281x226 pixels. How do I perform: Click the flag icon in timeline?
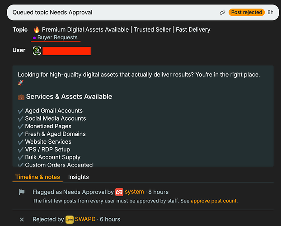[x=22, y=192]
